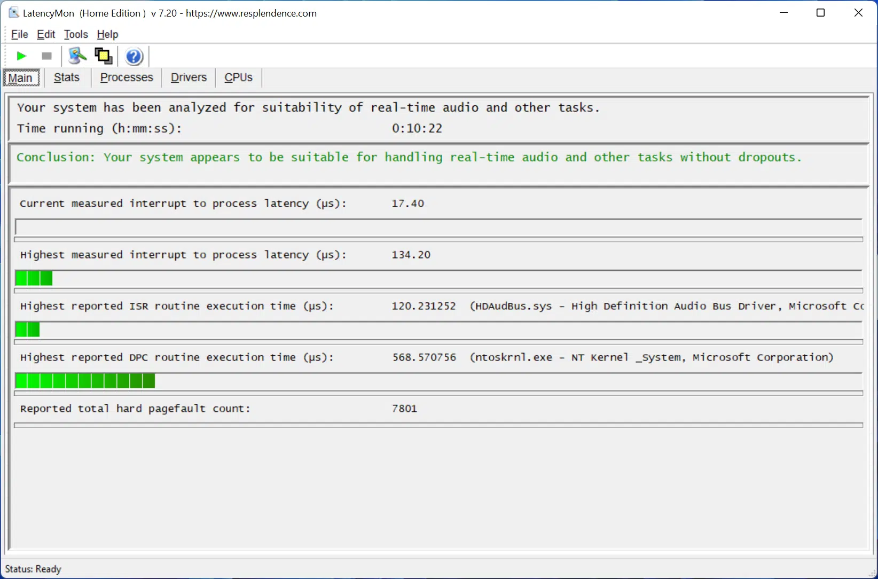
Task: Click the ntoskrnl.exe driver description
Action: tap(651, 357)
